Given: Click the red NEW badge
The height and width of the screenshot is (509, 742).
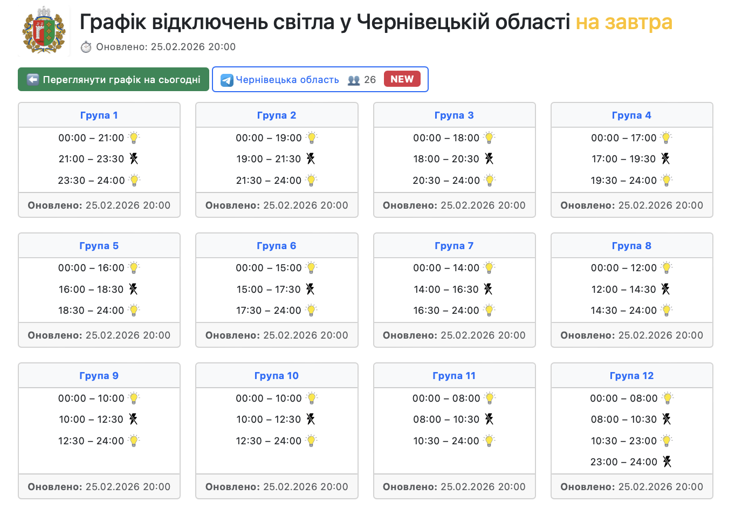Looking at the screenshot, I should 402,79.
